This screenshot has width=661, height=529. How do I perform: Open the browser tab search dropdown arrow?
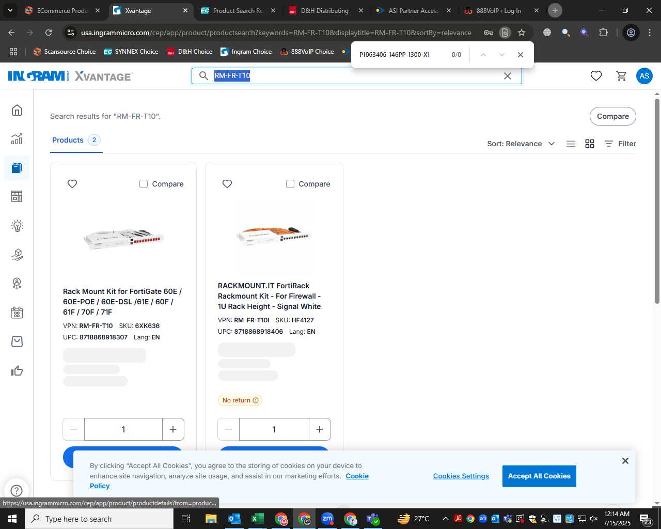point(10,10)
